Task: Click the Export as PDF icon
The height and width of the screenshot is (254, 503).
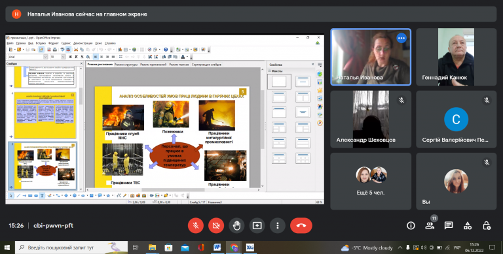Action: (x=49, y=50)
